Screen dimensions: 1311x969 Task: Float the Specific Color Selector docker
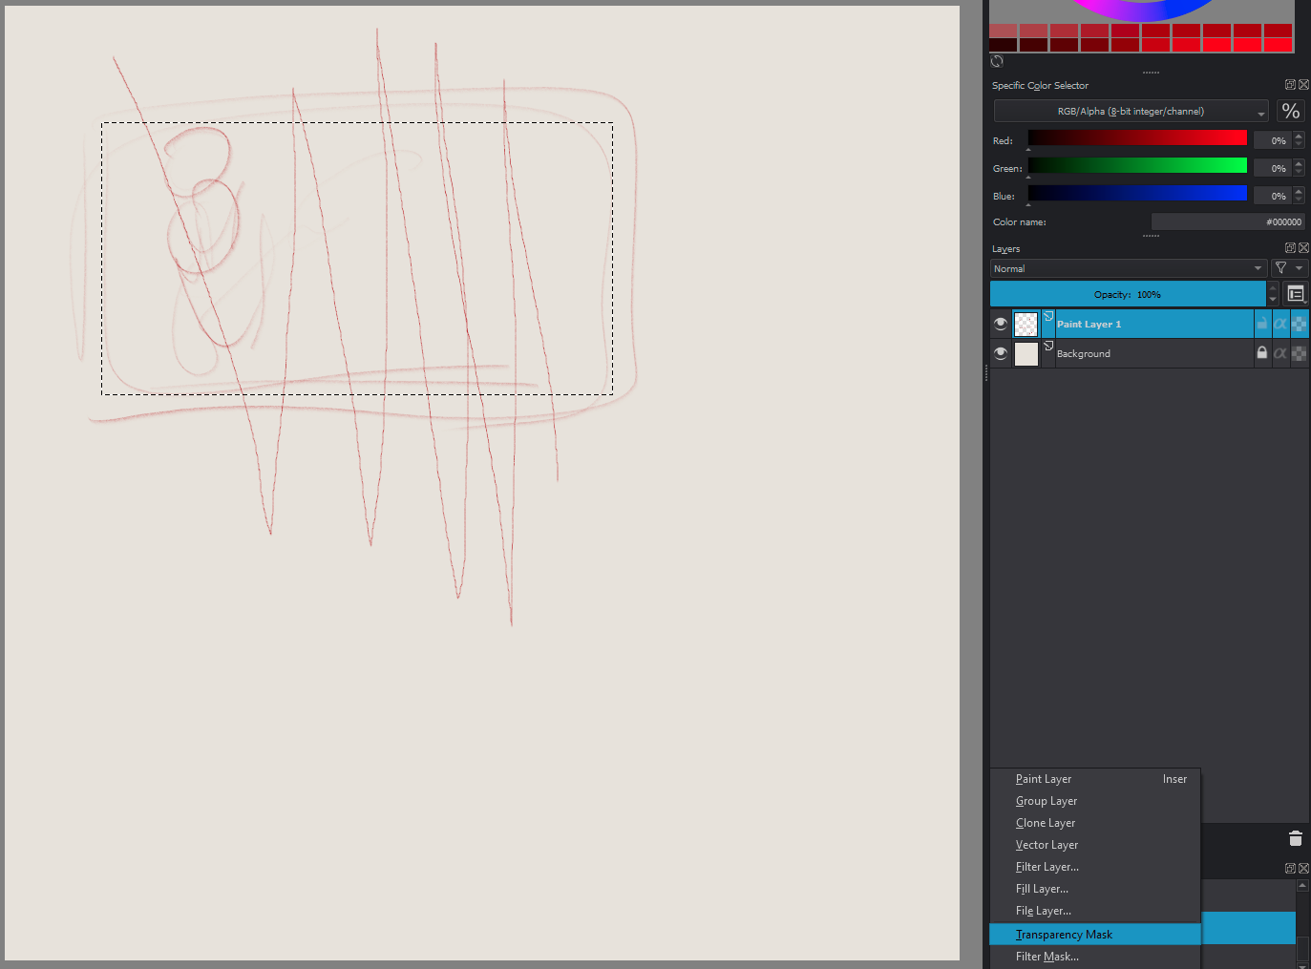[1290, 85]
